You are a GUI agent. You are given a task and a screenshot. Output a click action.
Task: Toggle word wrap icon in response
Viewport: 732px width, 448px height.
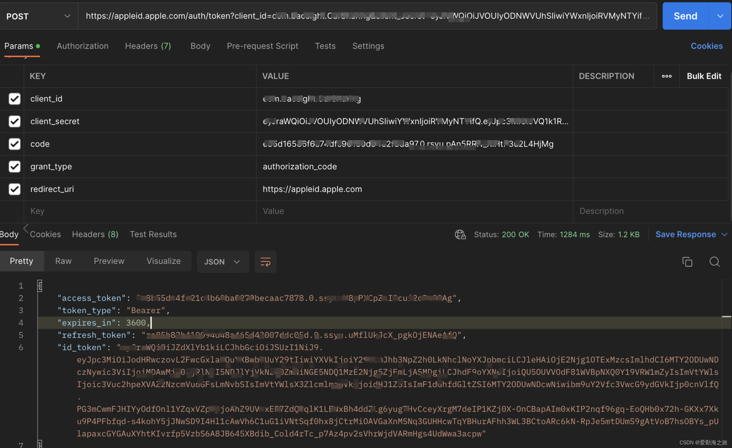[x=265, y=262]
